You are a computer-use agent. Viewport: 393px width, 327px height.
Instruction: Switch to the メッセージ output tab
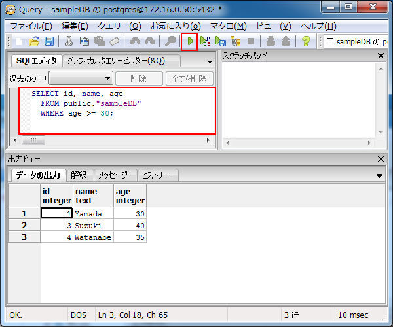pos(113,175)
